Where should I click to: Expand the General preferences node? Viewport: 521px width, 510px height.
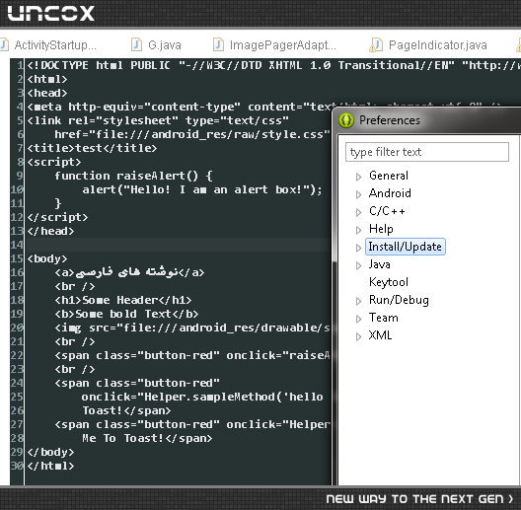click(358, 177)
